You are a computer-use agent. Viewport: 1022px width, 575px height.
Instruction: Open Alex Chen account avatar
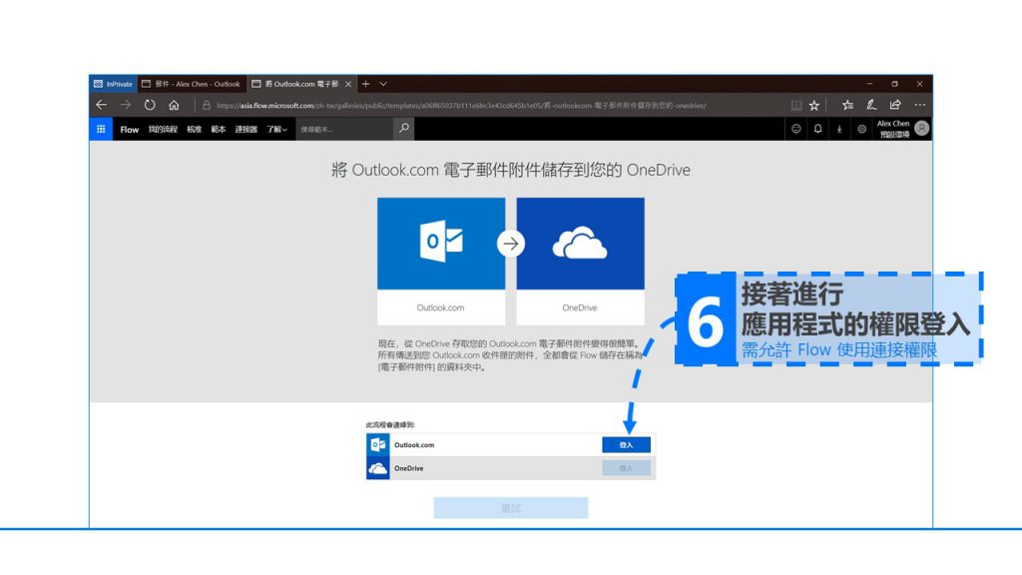pos(921,129)
